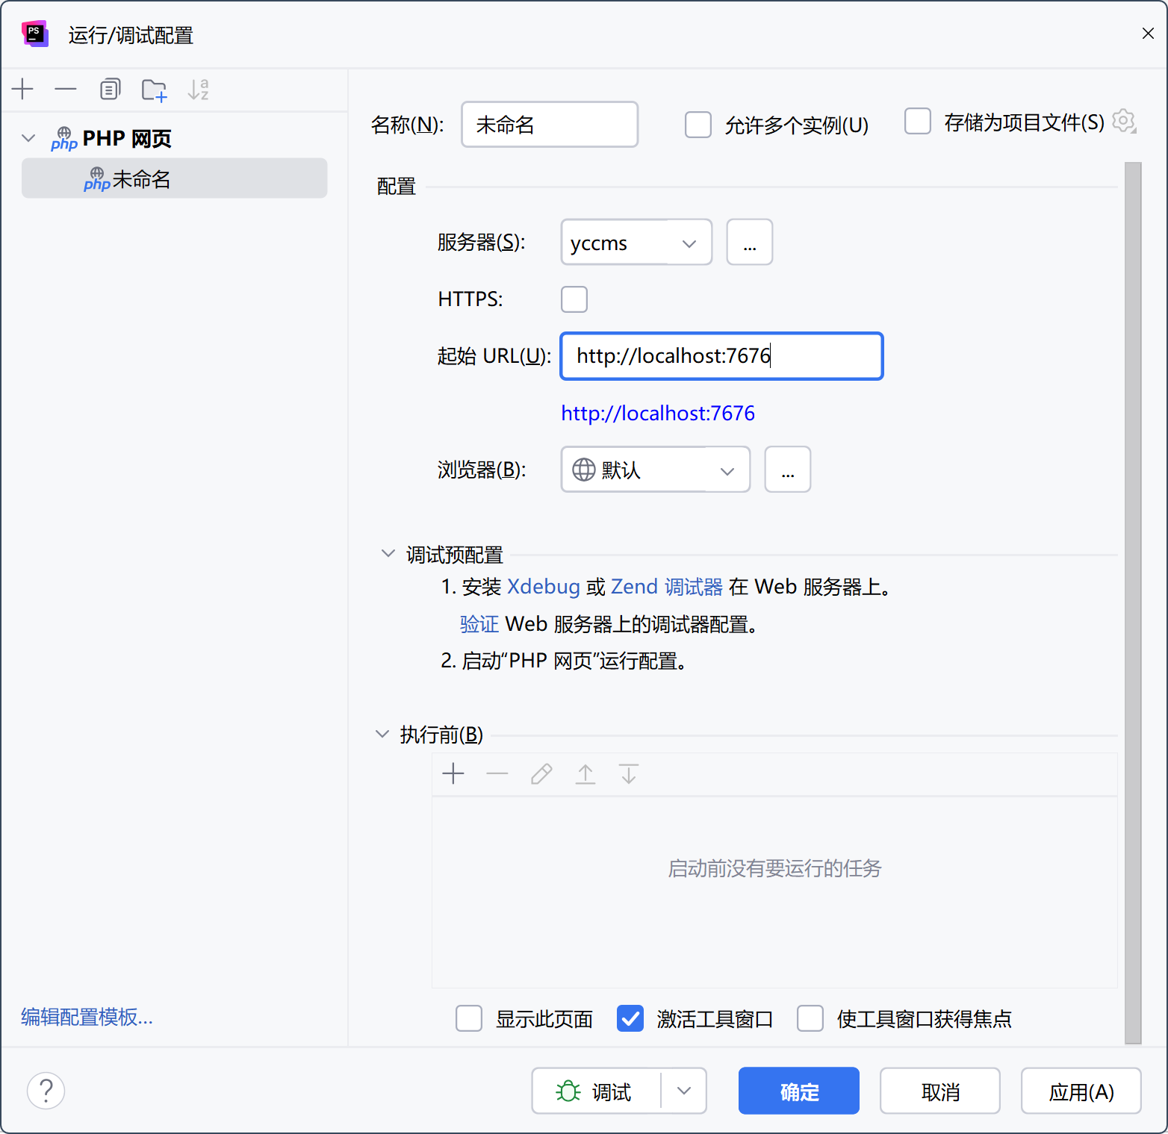
Task: Click the 确定 button
Action: coord(798,1091)
